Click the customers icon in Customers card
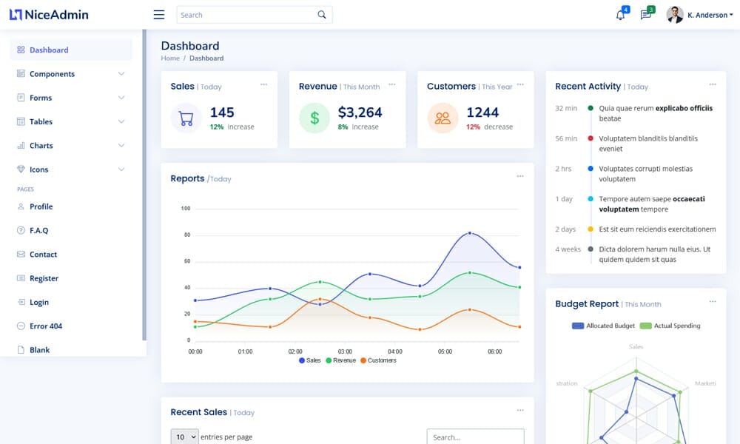 pyautogui.click(x=443, y=118)
